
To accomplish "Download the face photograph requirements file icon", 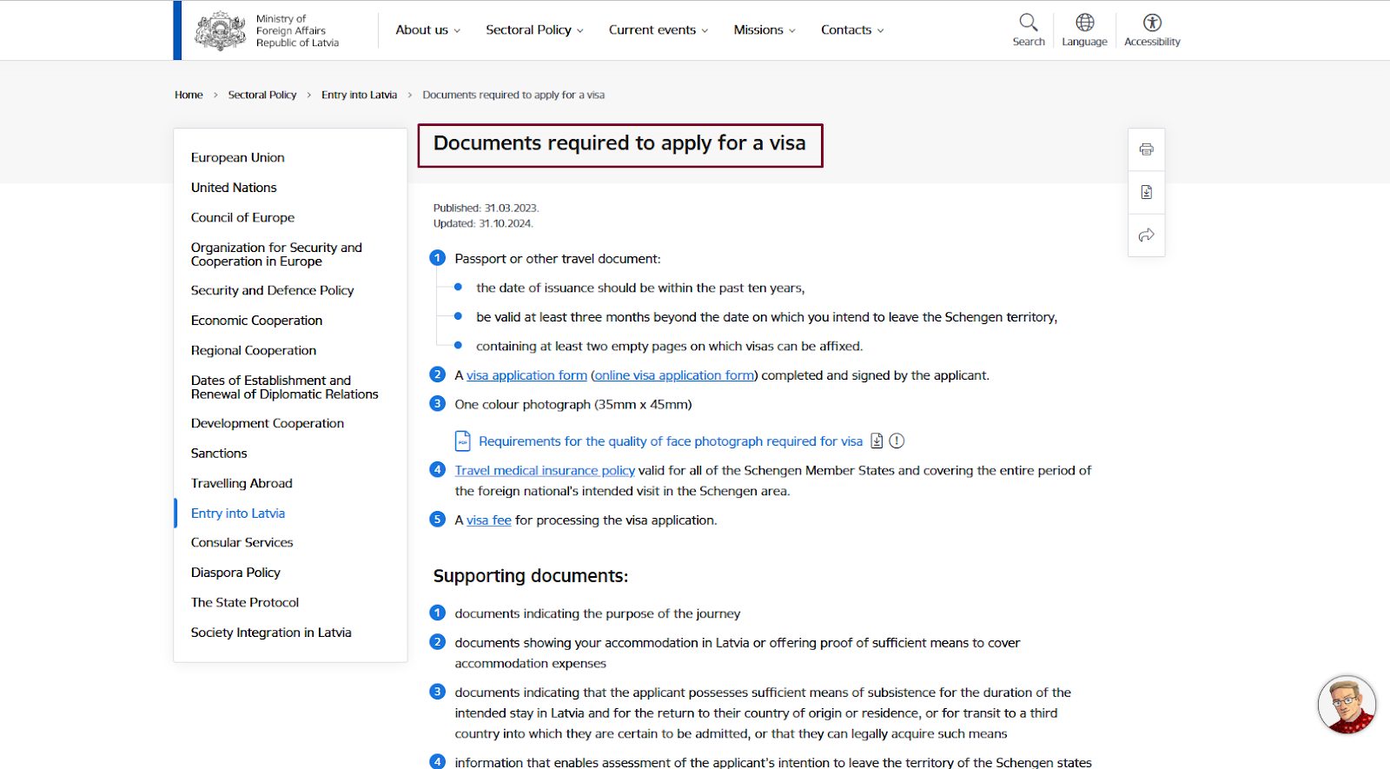I will point(877,441).
